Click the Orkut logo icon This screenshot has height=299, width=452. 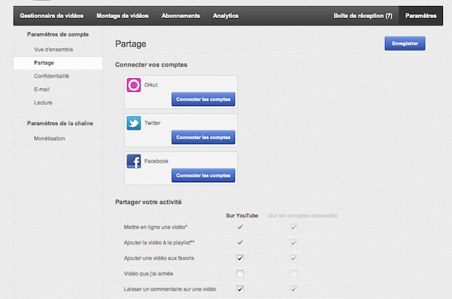[x=134, y=85]
